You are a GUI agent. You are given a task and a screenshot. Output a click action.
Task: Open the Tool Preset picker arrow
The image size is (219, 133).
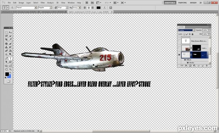8,8
